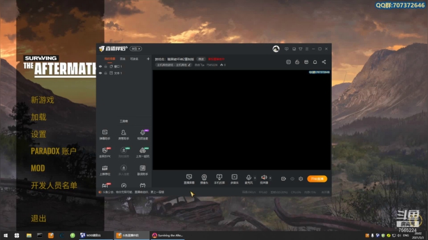Click the green circular taskbar icon

[73, 235]
